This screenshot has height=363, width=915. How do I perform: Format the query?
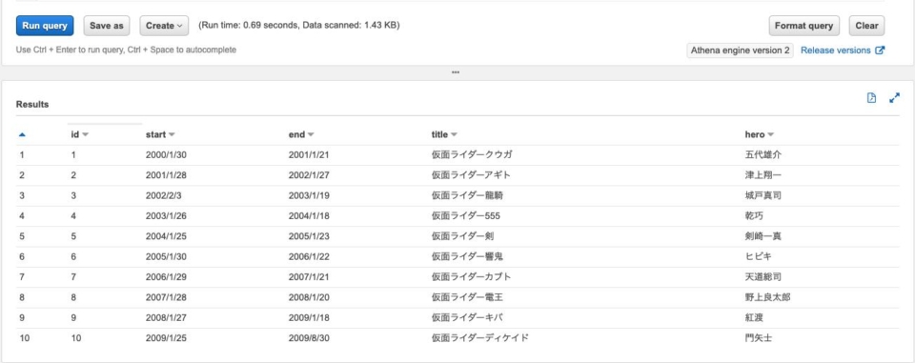click(803, 26)
